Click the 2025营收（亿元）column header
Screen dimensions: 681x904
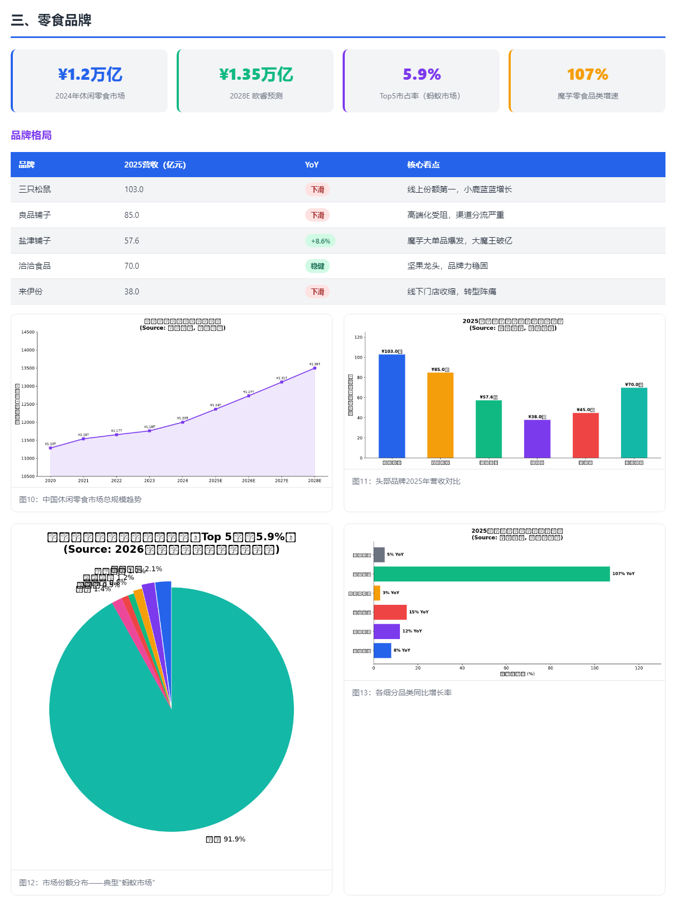155,165
